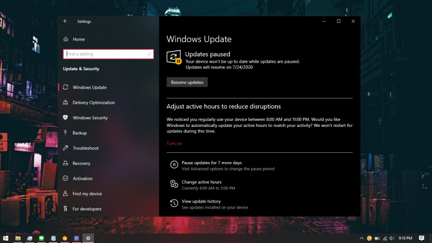Pause updates for 7 more days
Screen dimensions: 432x243
coord(212,163)
